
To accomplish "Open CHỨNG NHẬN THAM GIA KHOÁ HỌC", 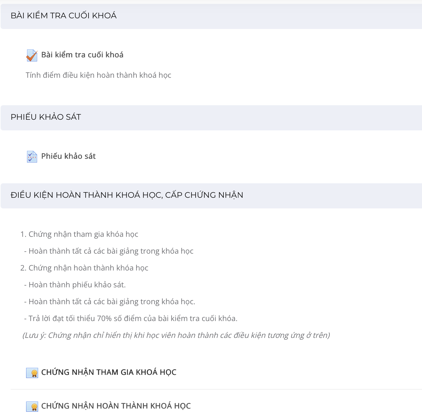I will click(109, 372).
